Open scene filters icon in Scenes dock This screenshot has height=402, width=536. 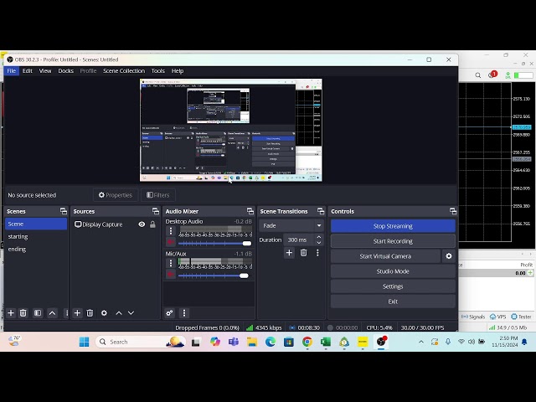click(x=38, y=313)
